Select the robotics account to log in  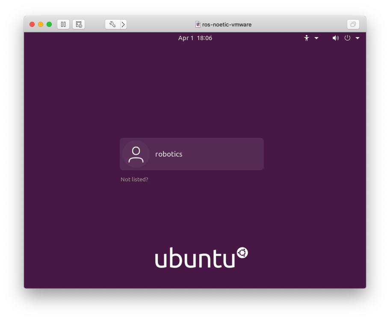[x=192, y=154]
